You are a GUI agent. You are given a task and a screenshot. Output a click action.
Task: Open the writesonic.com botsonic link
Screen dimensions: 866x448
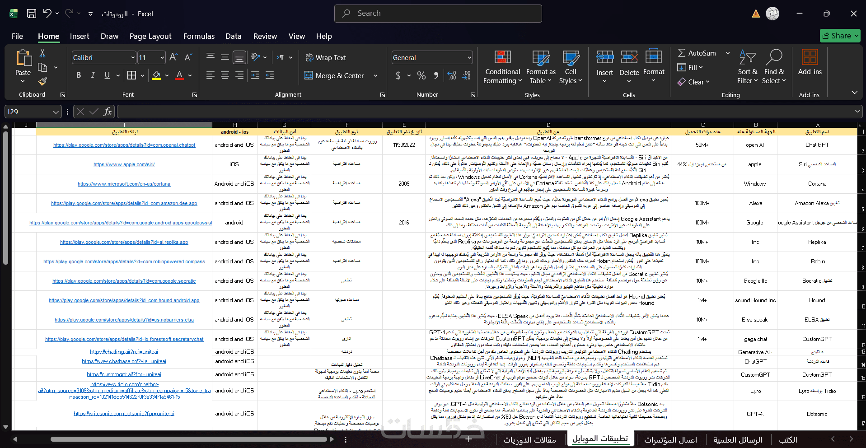124,414
